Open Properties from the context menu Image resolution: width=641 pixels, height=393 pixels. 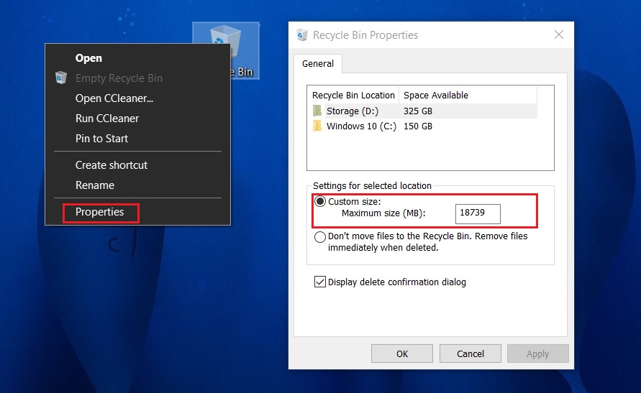[137, 212]
